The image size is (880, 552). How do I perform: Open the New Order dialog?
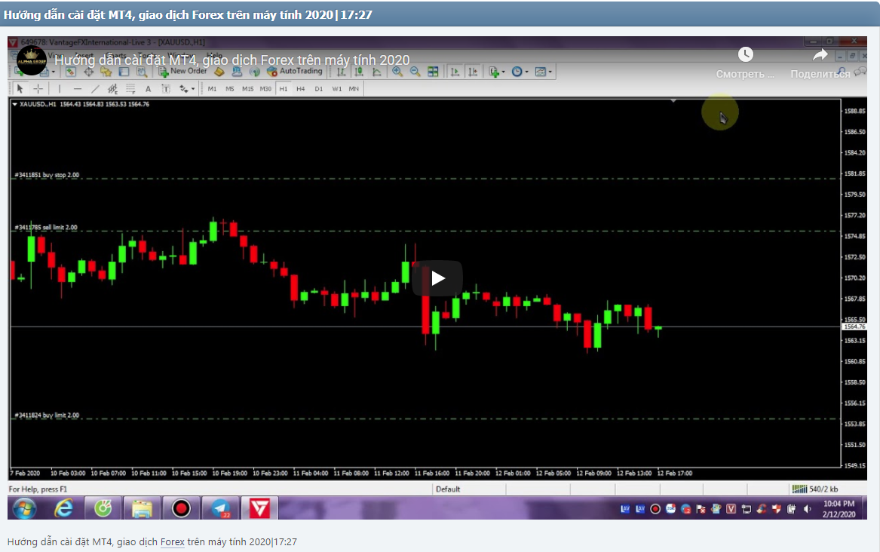click(x=182, y=72)
